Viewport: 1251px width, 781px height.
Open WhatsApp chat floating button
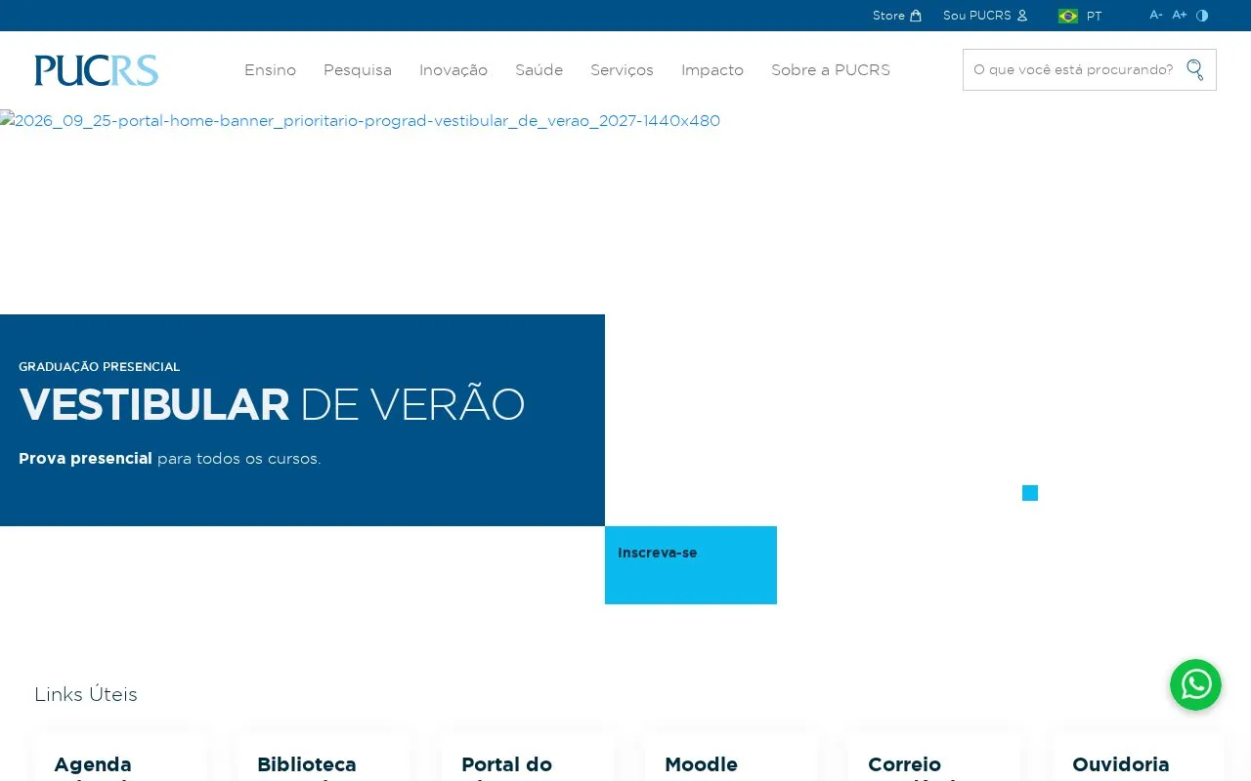point(1195,684)
